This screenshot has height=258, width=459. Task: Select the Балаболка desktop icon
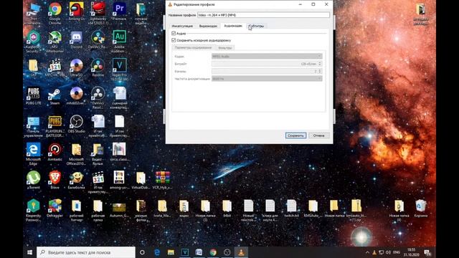[x=77, y=180]
